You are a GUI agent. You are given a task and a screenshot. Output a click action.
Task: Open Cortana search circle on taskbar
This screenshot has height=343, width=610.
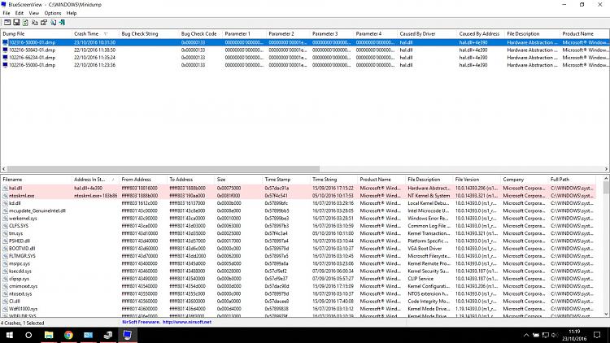[28, 335]
